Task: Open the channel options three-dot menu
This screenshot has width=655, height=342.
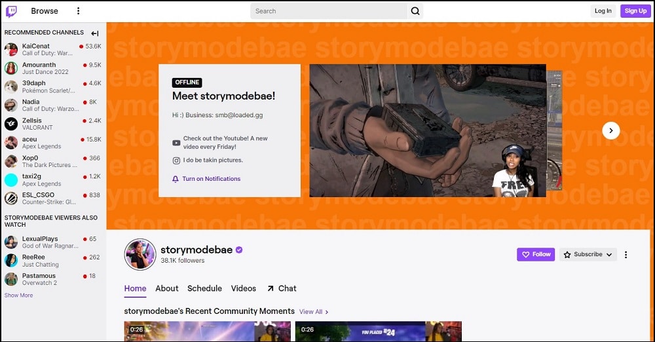Action: [x=626, y=255]
